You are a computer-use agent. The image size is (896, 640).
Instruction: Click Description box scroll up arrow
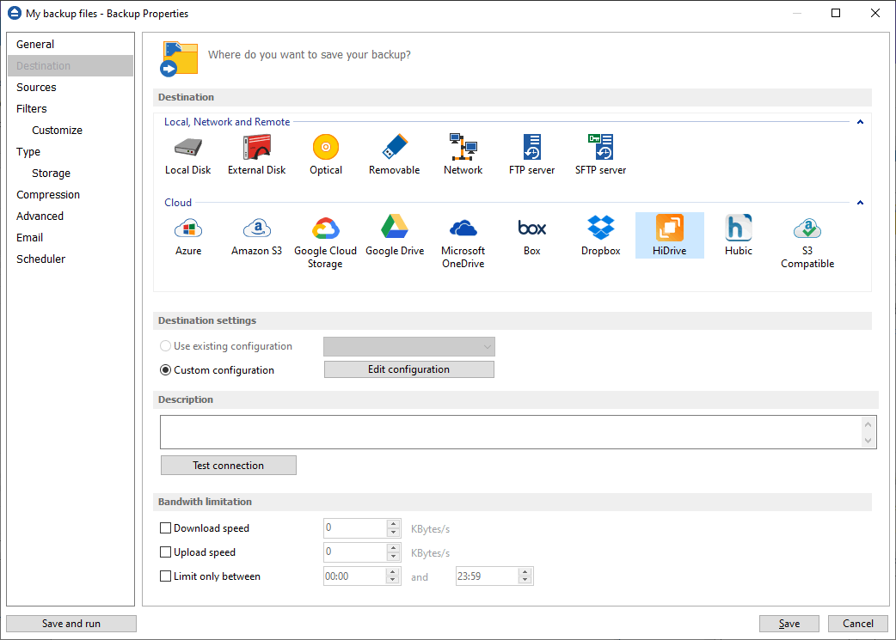868,424
